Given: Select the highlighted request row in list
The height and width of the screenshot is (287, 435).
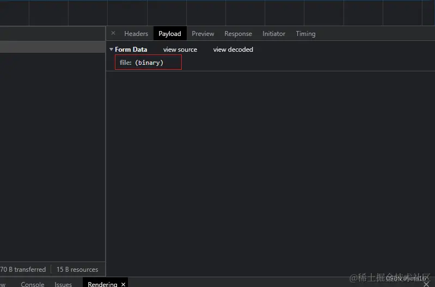Looking at the screenshot, I should [52, 47].
